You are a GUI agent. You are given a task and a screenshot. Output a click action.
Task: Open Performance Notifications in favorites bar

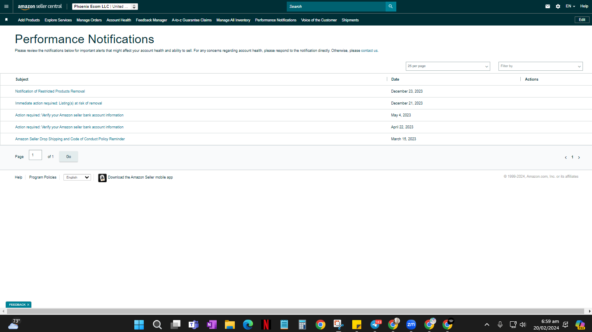click(276, 20)
